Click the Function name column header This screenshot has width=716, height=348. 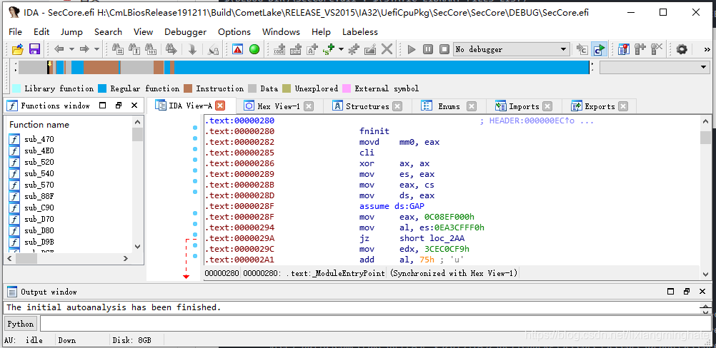39,124
